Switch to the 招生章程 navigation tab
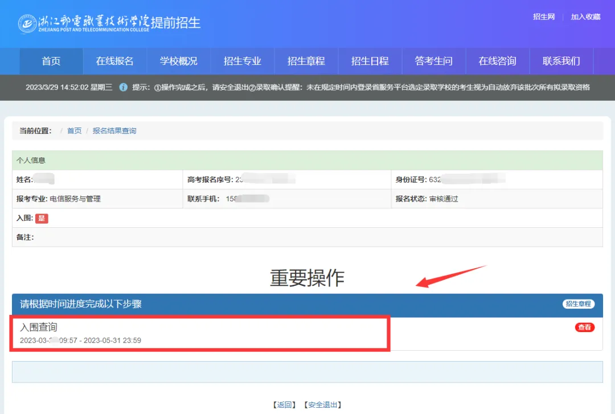This screenshot has height=414, width=615. tap(307, 61)
